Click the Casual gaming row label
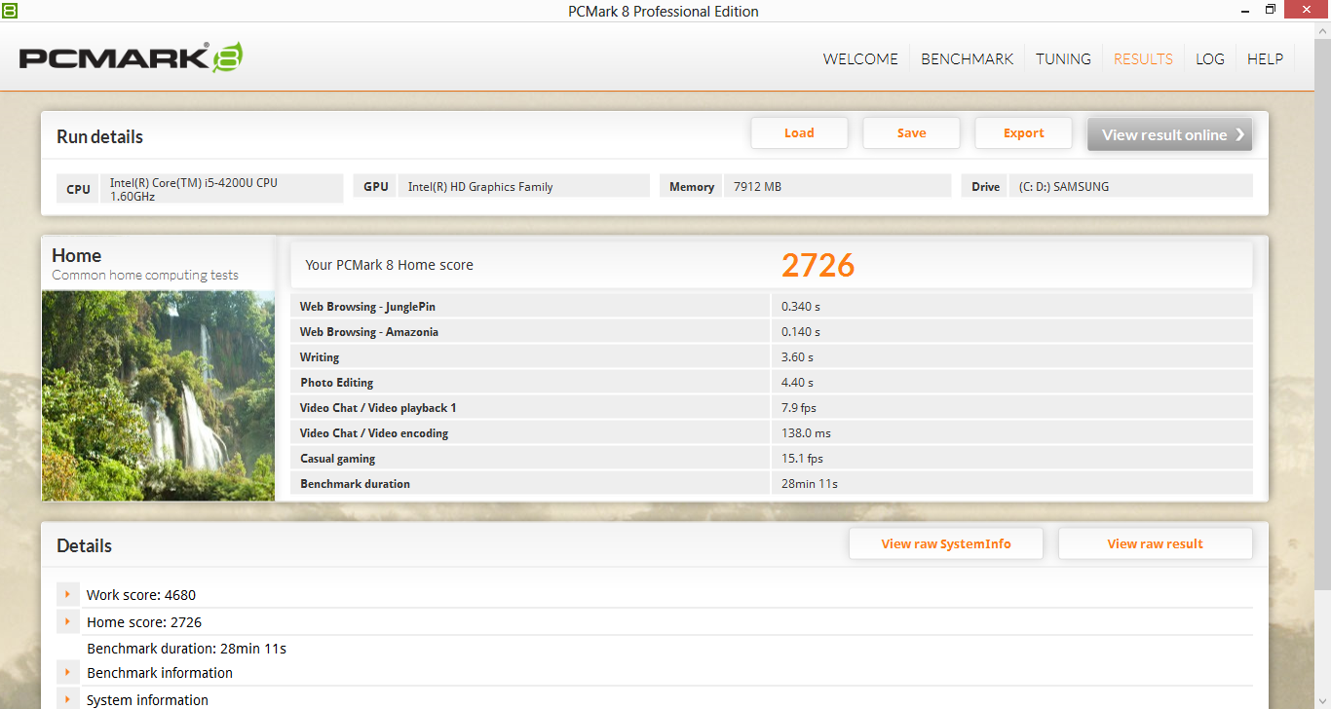 coord(338,459)
